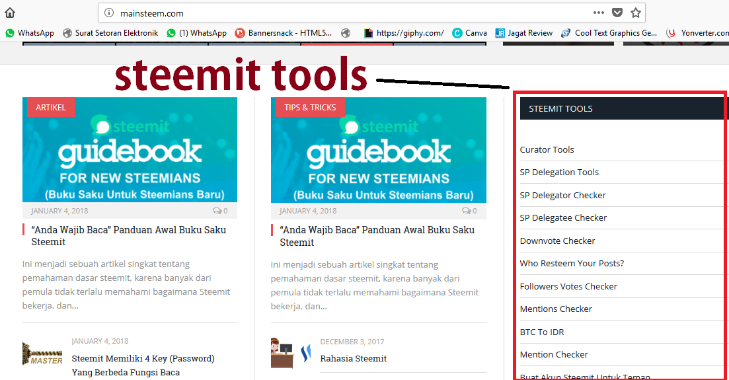Open the Yonverter.com bookmark
Viewport: 729px width, 380px height.
[697, 33]
